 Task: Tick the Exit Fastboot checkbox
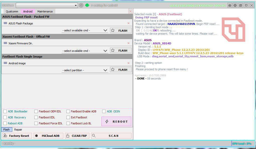pyautogui.click(x=68, y=117)
